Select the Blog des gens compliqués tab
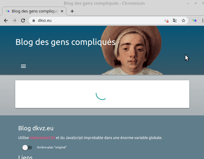The height and width of the screenshot is (159, 204). click(x=33, y=11)
